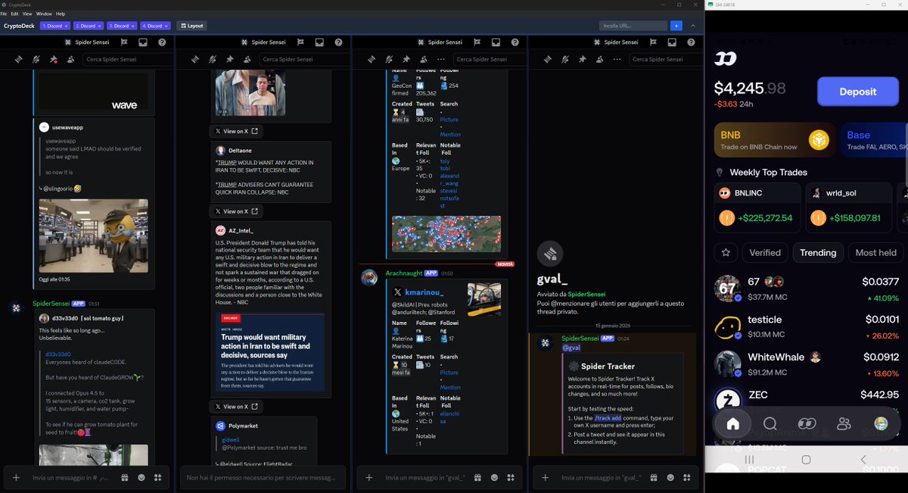Open the Layout button in CryptoDeck toolbar
Image resolution: width=908 pixels, height=493 pixels.
point(191,26)
